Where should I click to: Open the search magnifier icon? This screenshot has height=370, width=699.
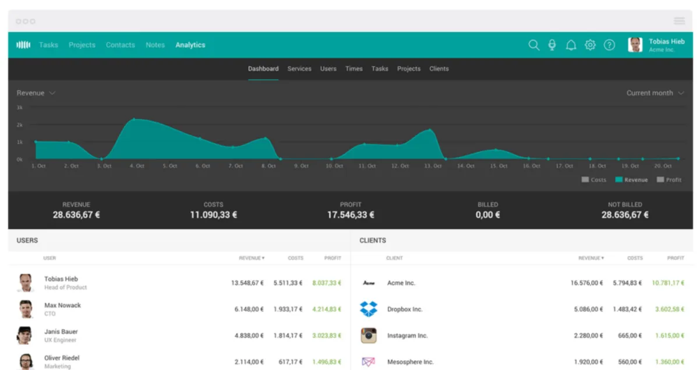(x=534, y=45)
